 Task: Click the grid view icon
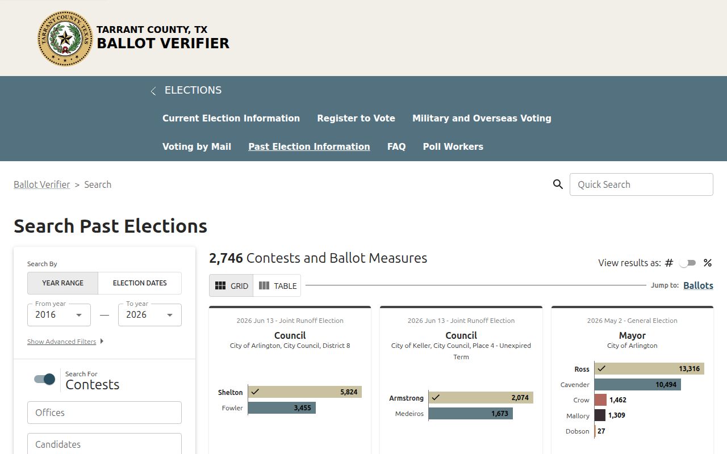click(x=220, y=285)
